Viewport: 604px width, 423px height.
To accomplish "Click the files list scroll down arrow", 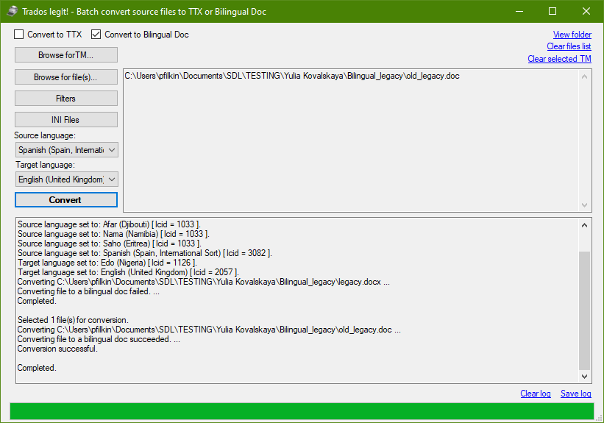I will pos(584,205).
